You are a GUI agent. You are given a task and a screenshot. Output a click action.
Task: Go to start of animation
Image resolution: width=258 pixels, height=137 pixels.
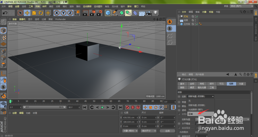click(x=85, y=107)
